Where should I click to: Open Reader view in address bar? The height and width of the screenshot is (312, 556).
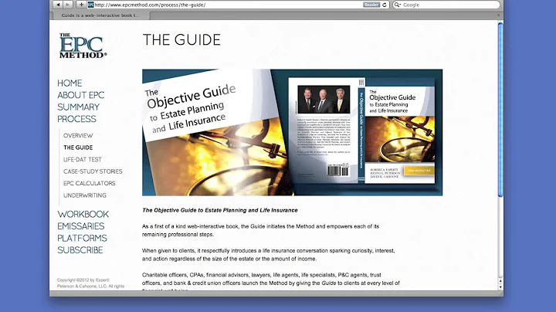click(371, 5)
